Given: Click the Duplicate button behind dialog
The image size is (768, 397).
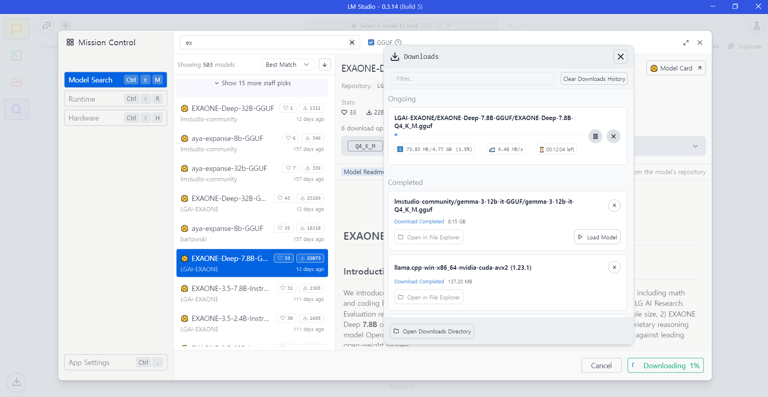Looking at the screenshot, I should (745, 46).
